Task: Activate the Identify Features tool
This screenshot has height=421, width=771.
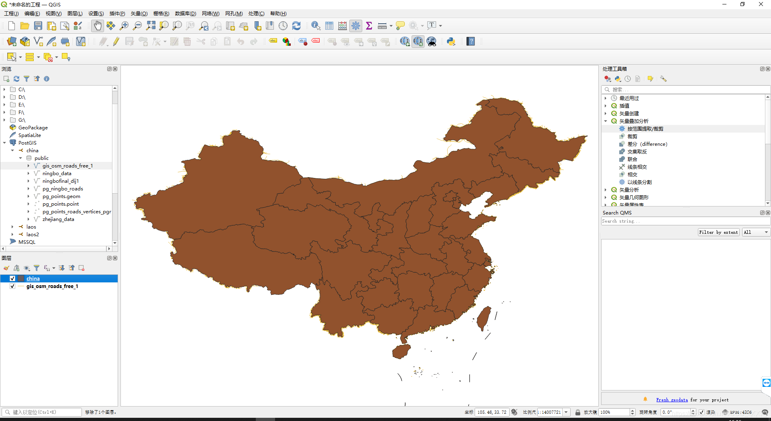Action: click(316, 26)
